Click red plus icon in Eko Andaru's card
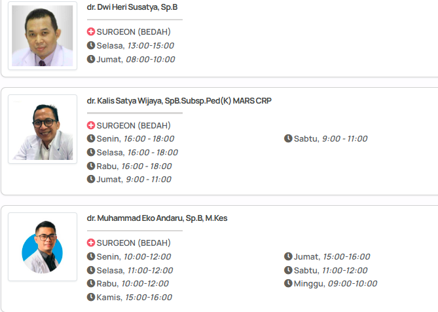This screenshot has width=438, height=312. [x=91, y=243]
